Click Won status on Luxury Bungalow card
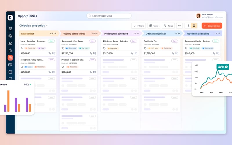Image resolution: width=232 pixels, height=145 pixels. pos(51,41)
